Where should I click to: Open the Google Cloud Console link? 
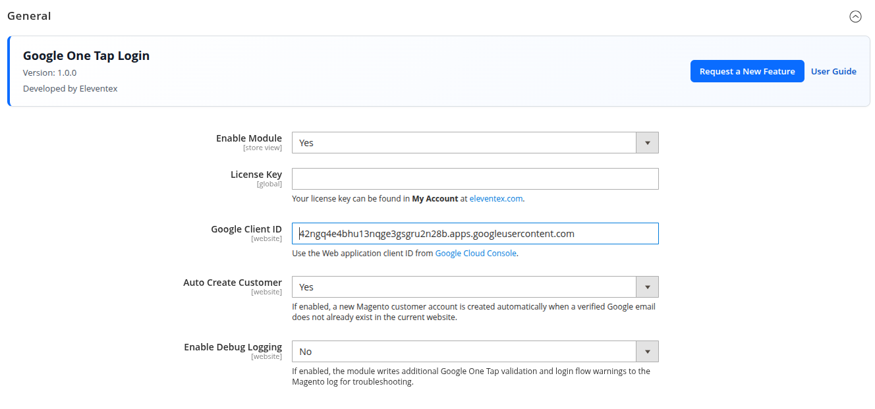[x=476, y=253]
